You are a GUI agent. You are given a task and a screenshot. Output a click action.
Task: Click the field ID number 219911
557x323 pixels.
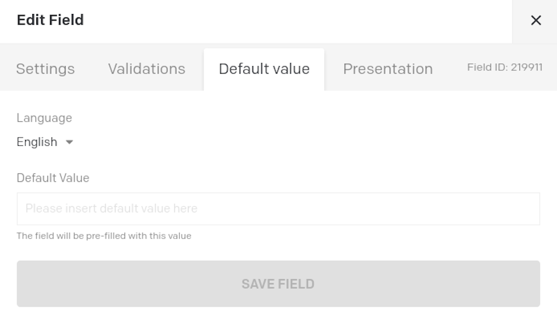(x=527, y=67)
